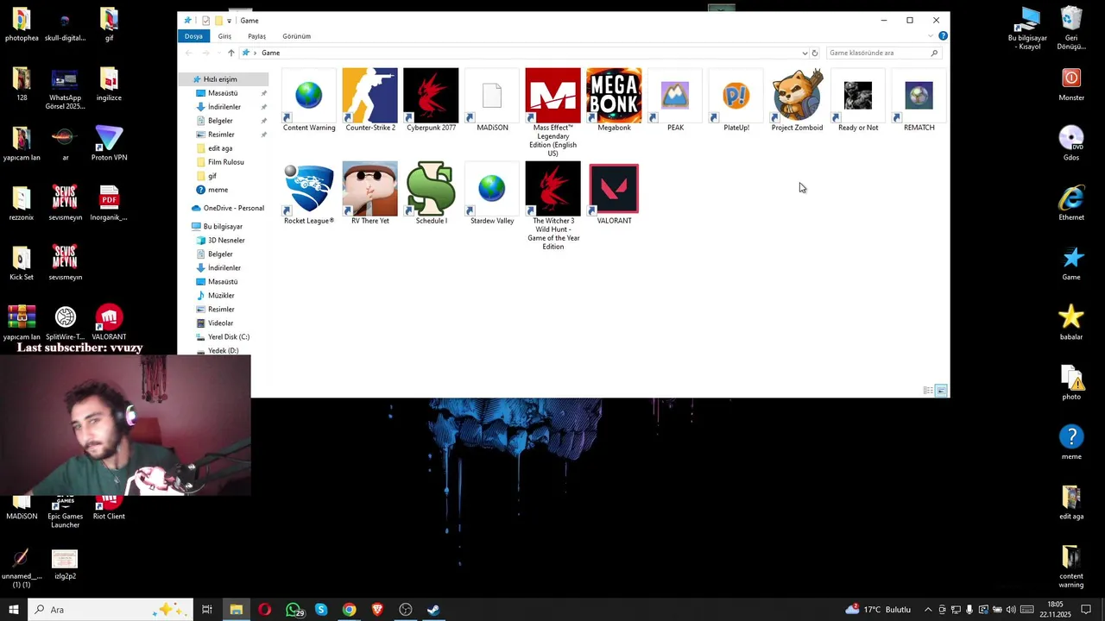Click the Properties icon in quick access toolbar

click(x=205, y=21)
